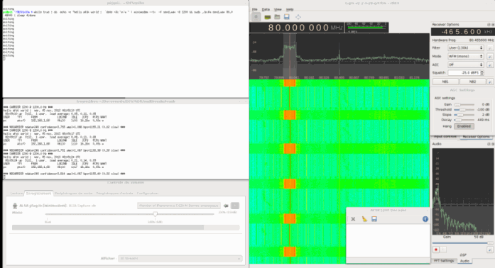
Task: Open the View menu in Gqrx
Action: click(x=278, y=9)
